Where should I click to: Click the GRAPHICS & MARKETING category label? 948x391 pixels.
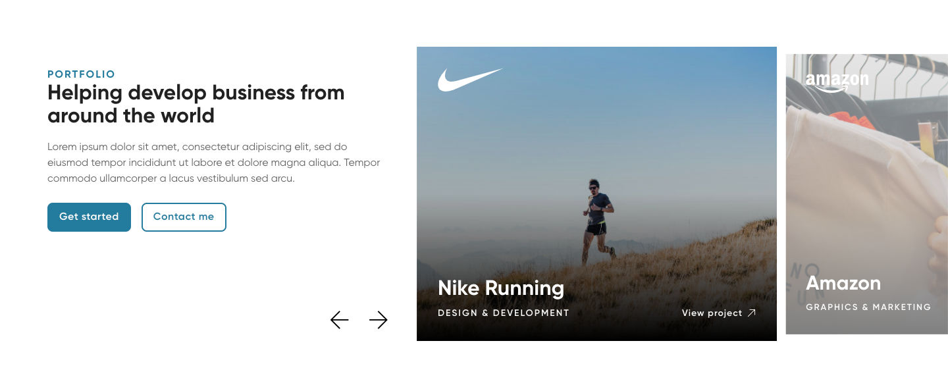868,307
